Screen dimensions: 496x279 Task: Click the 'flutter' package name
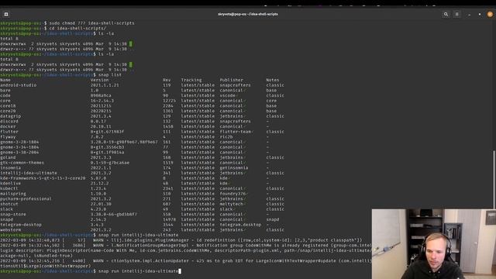9,132
